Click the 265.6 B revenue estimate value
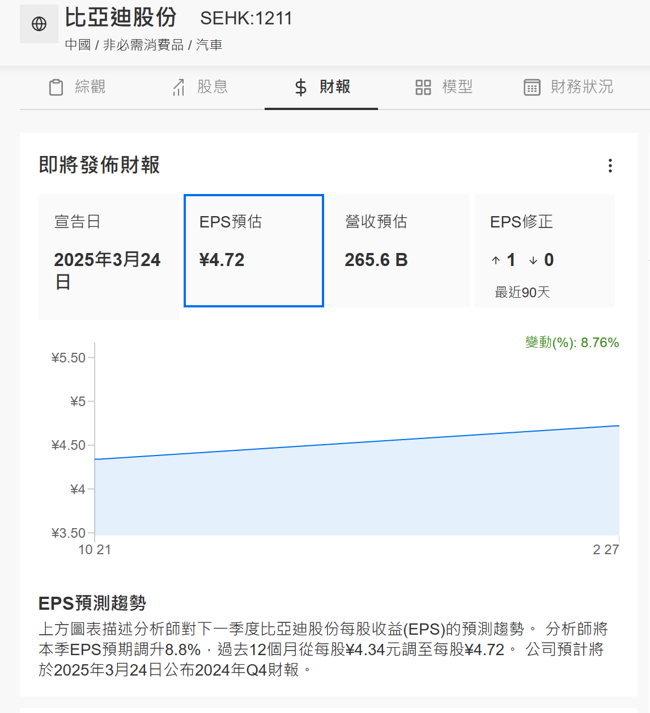Viewport: 650px width, 713px height. click(x=376, y=260)
